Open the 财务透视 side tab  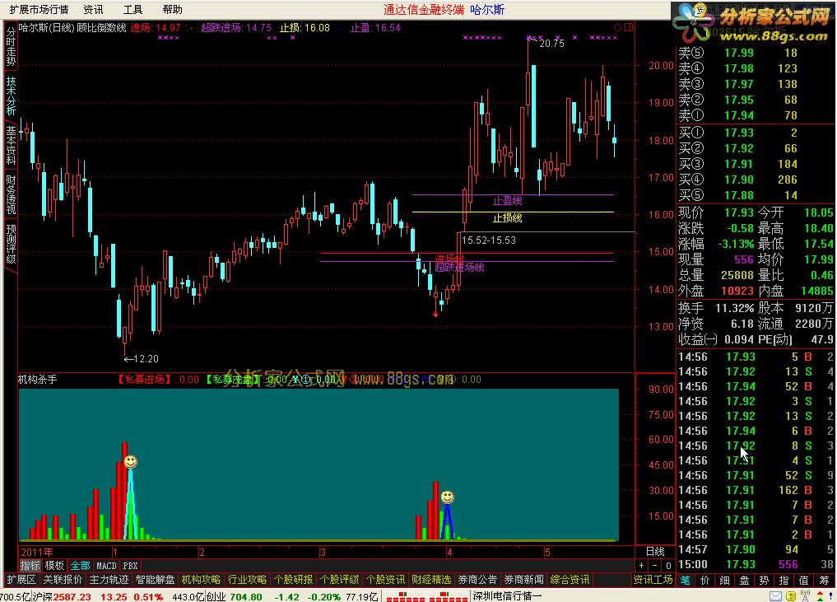pyautogui.click(x=11, y=194)
